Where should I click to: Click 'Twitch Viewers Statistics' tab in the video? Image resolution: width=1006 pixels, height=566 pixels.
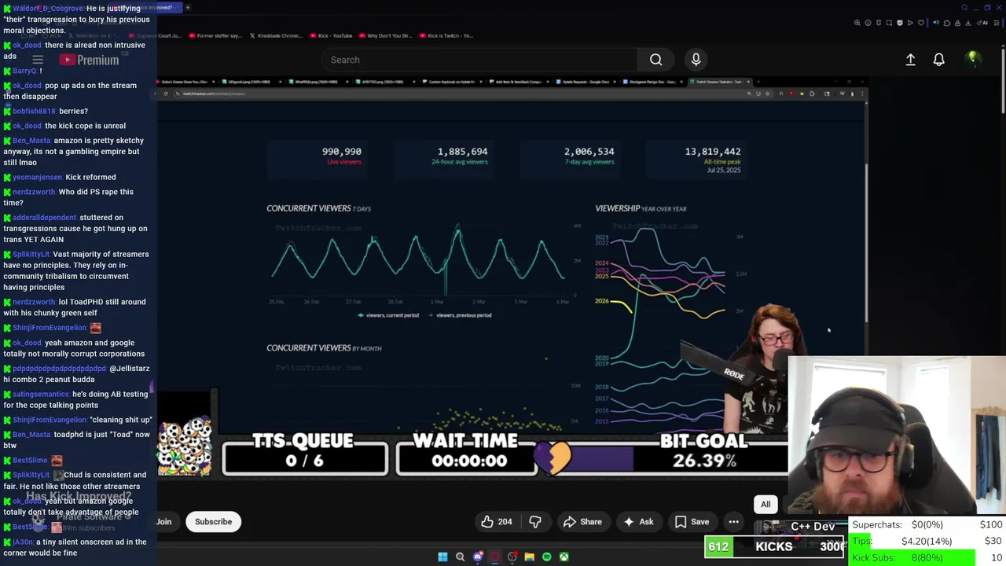pyautogui.click(x=719, y=82)
